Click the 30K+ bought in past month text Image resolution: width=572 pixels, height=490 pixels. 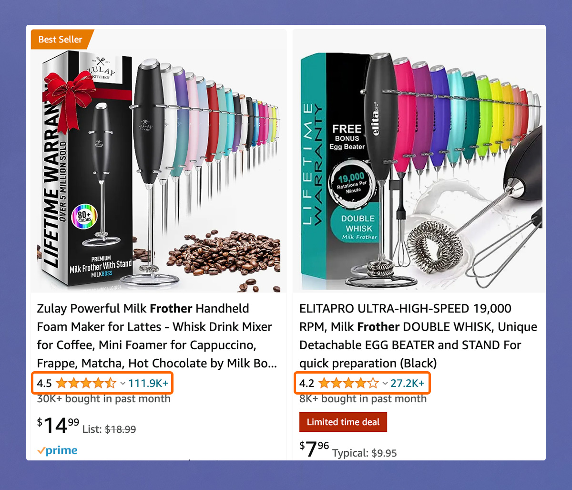(x=103, y=399)
